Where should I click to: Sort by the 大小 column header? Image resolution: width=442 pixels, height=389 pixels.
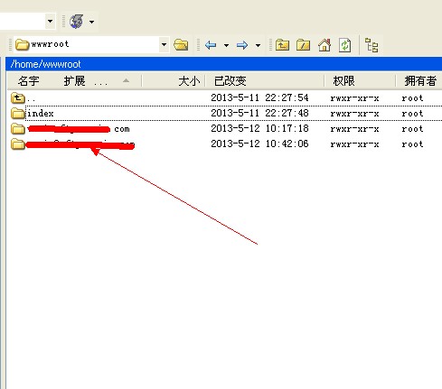click(x=189, y=81)
